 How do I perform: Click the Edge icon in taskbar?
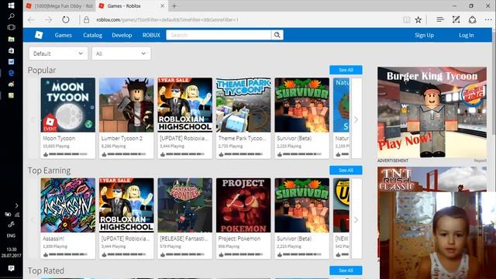click(x=11, y=73)
